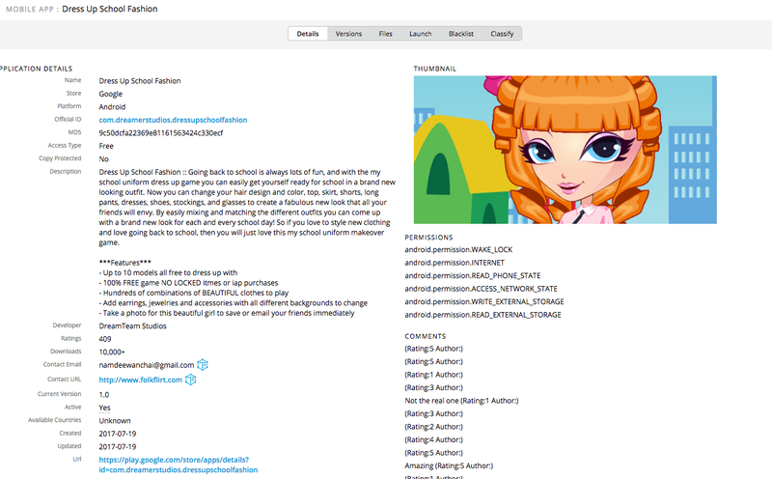Screen dimensions: 772x479
Task: Click the contact email namdeewanchai@gmail.com
Action: [147, 365]
